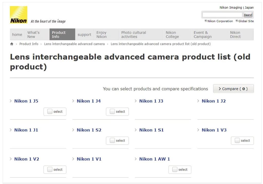
Task: Click the chevron beside Nikon 1 V3
Action: click(198, 130)
